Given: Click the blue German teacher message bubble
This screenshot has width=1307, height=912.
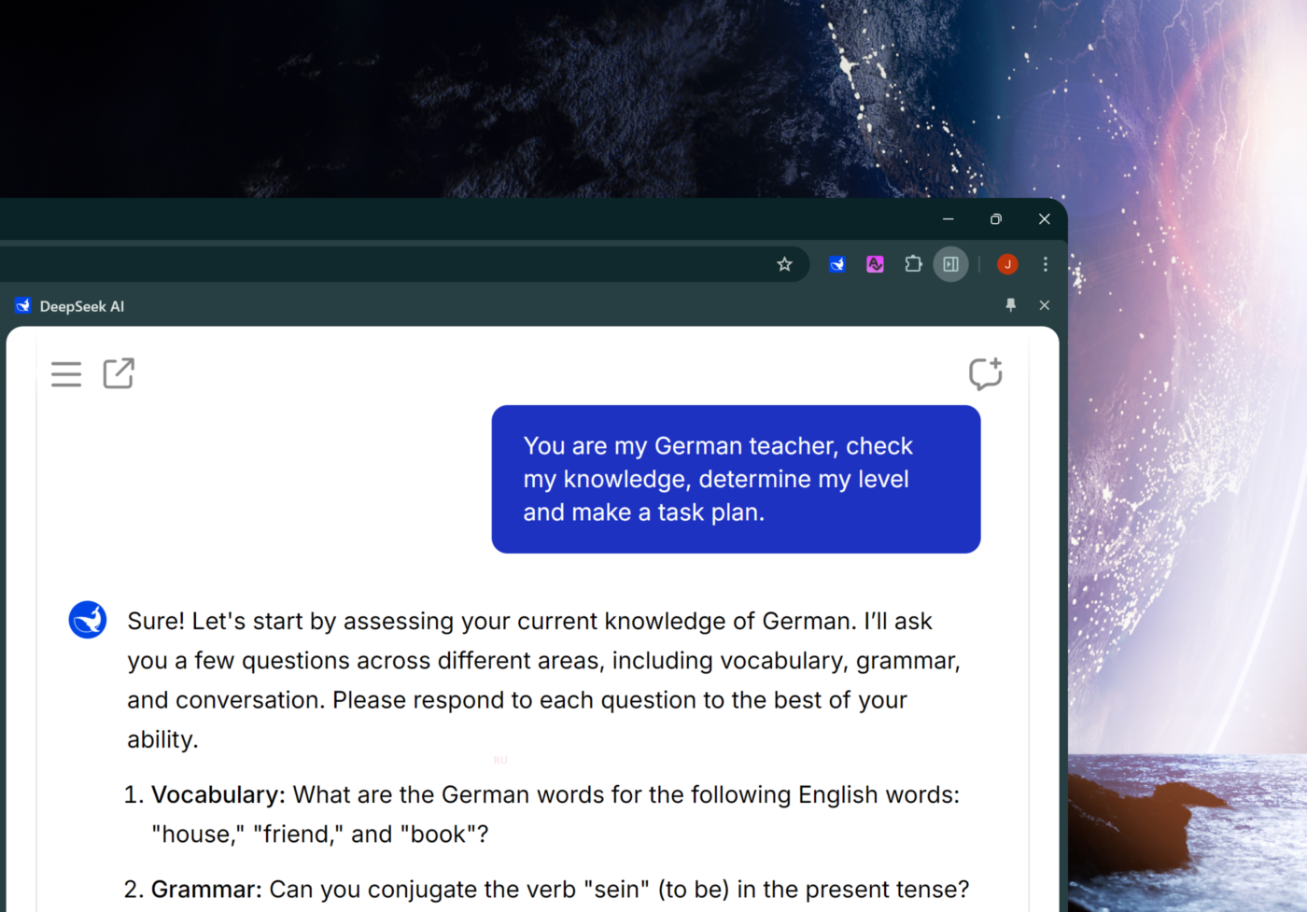Looking at the screenshot, I should point(736,479).
